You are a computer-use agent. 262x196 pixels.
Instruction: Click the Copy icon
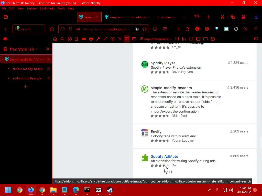point(233,17)
